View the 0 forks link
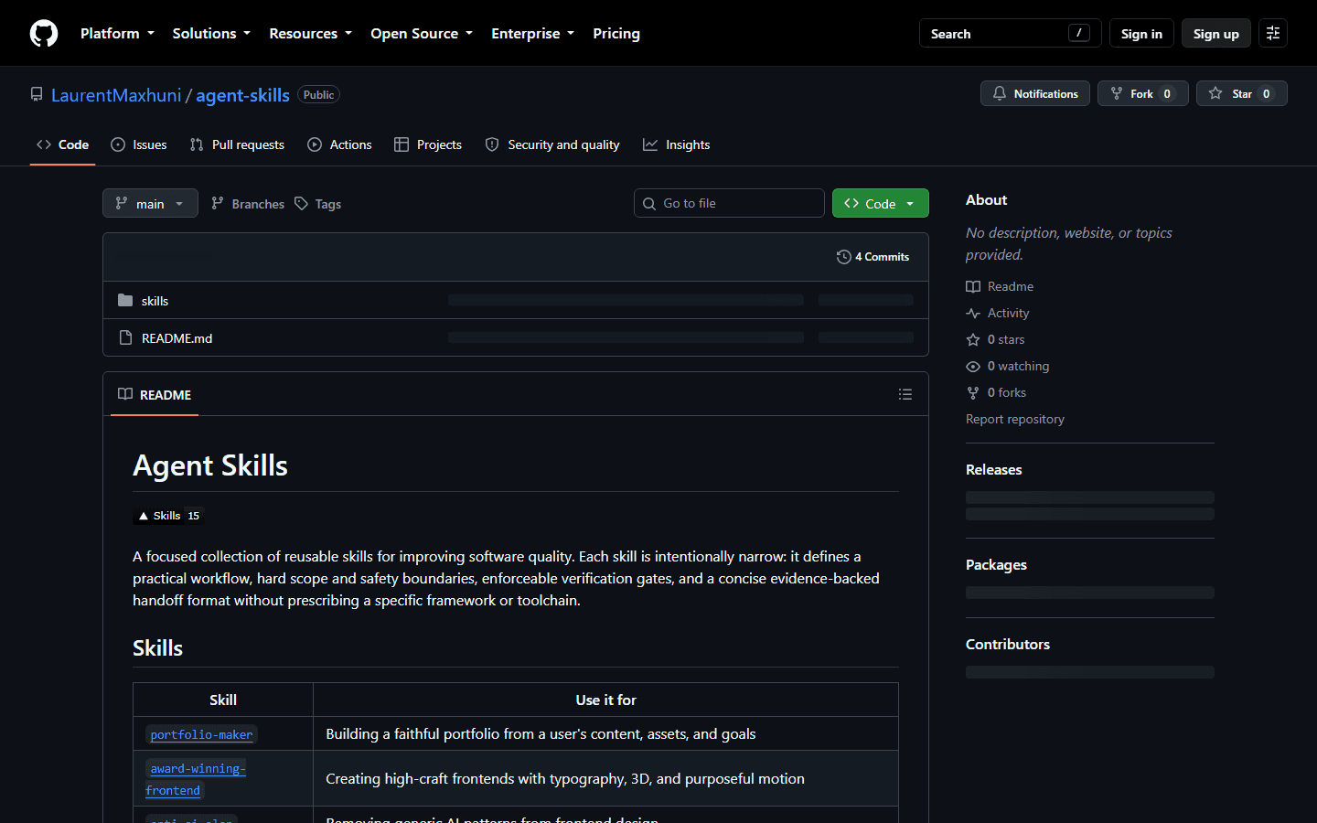The height and width of the screenshot is (823, 1317). [x=996, y=392]
